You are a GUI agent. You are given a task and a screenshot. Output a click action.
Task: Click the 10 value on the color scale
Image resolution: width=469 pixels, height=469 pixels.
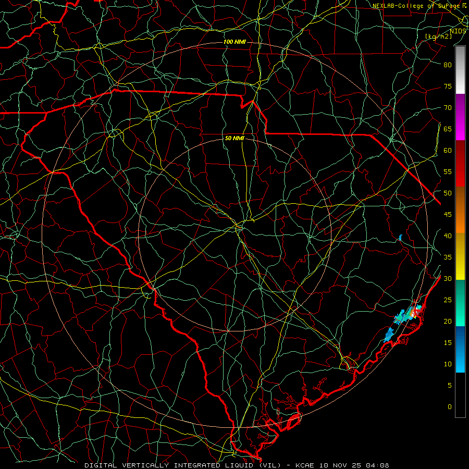click(x=448, y=364)
